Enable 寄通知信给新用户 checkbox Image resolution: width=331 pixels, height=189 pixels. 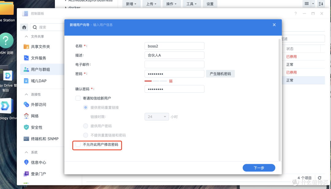click(78, 98)
